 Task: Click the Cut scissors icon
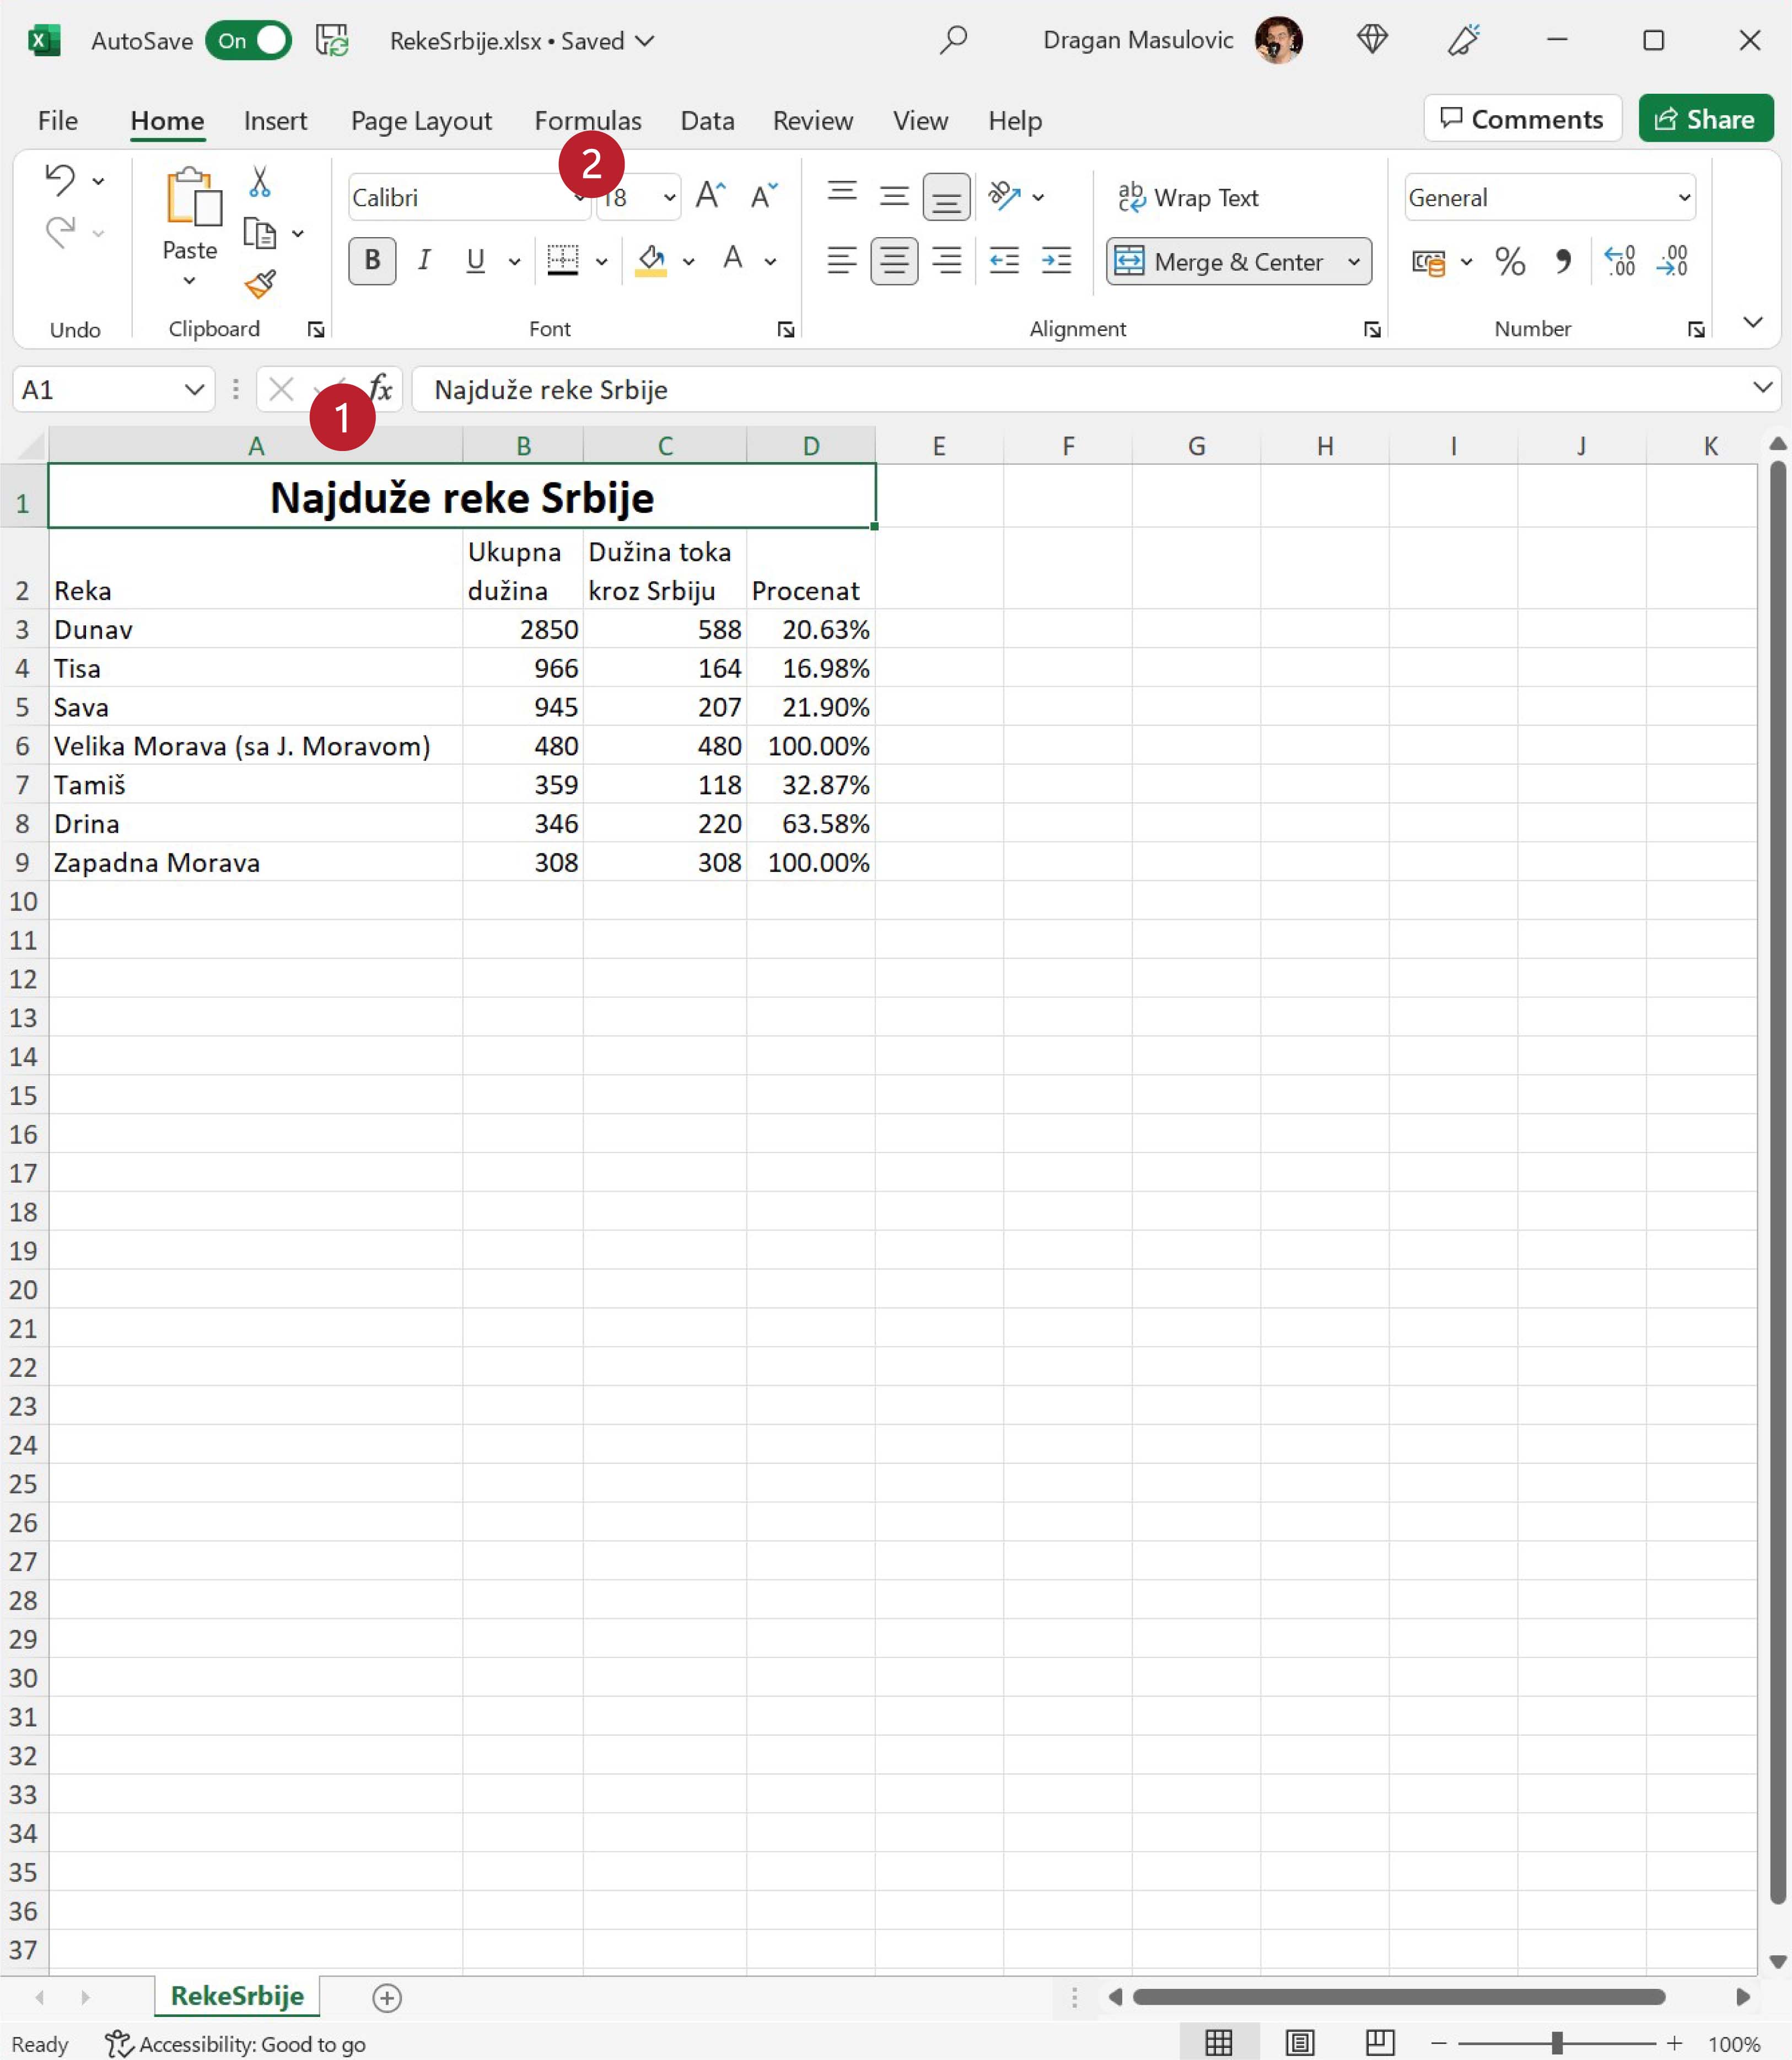[260, 182]
